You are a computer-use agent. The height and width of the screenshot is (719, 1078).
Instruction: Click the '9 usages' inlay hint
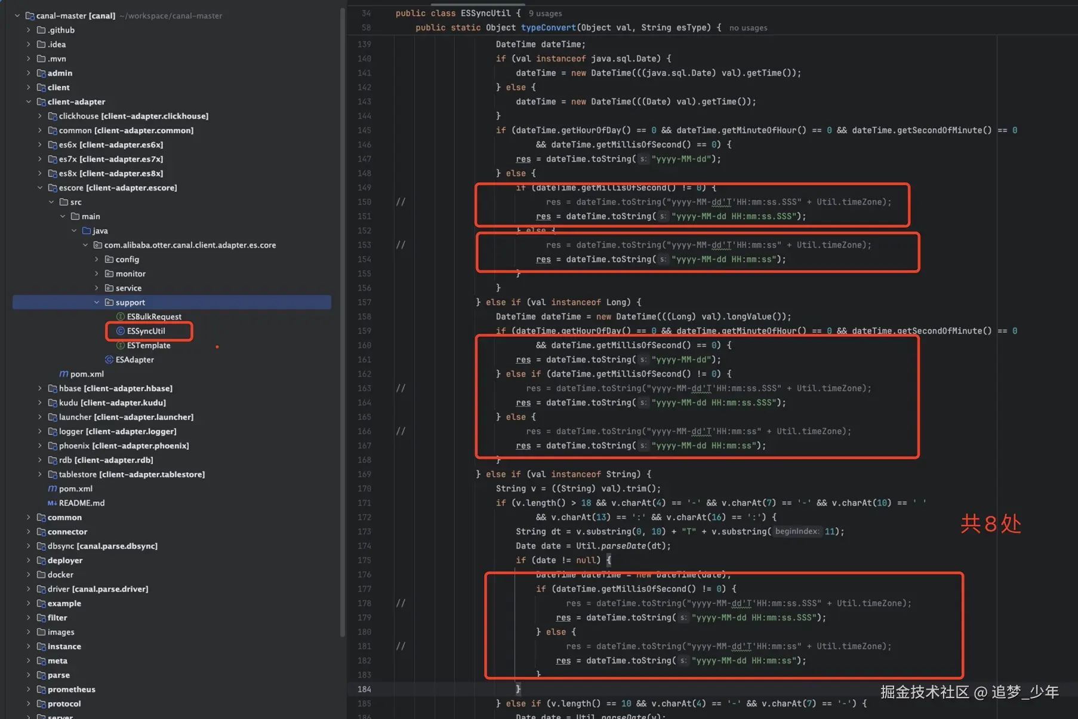click(545, 13)
